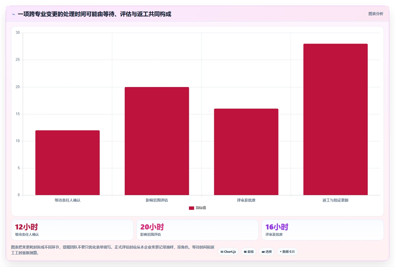Click the 返工与验证更新 bar in the chart

335,119
